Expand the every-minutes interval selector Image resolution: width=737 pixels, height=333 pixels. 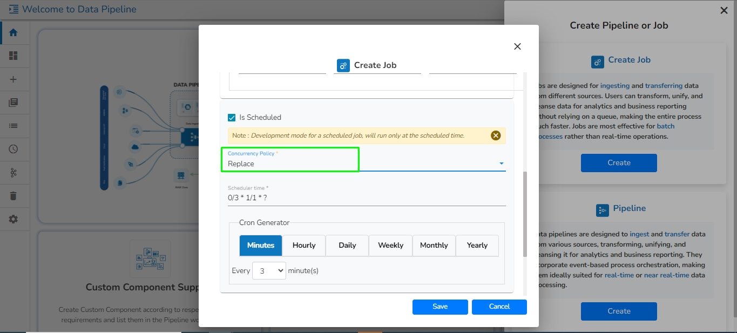pyautogui.click(x=268, y=271)
